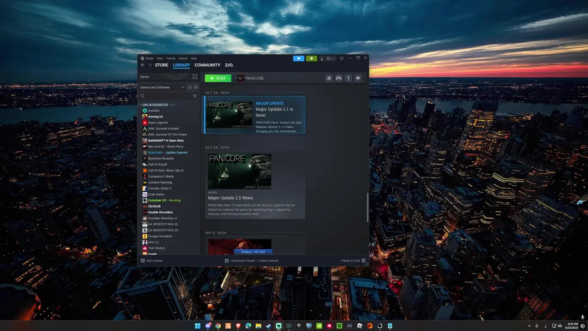Open NVIDIA app from the taskbar
Screen dimensions: 588x331
point(319,326)
